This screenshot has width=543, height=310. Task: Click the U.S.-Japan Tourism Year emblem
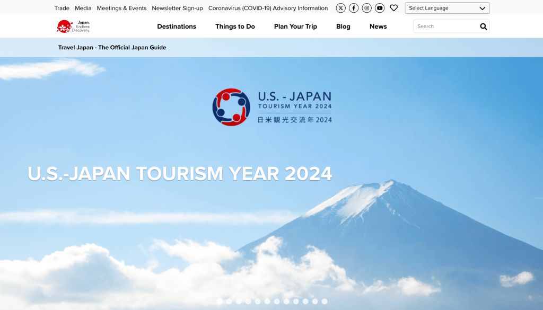click(x=231, y=107)
